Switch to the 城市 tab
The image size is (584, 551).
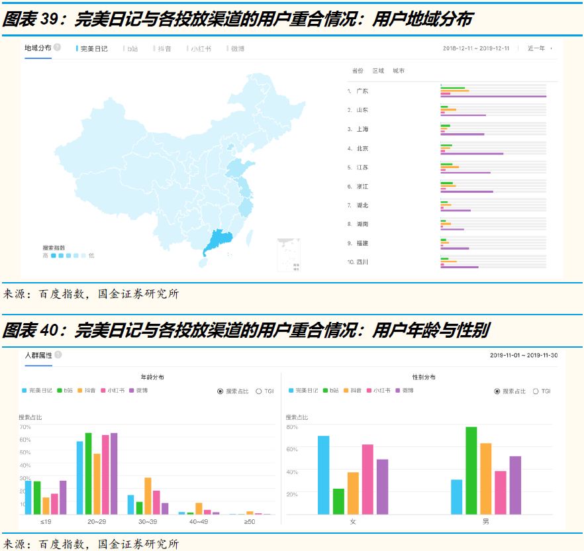pos(399,71)
